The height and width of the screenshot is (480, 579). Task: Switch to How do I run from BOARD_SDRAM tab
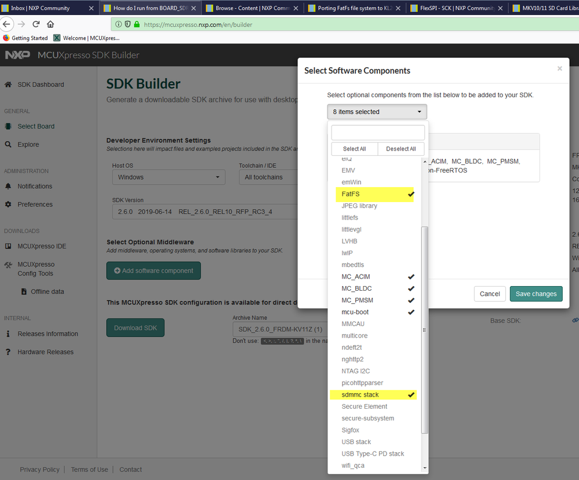pos(150,8)
